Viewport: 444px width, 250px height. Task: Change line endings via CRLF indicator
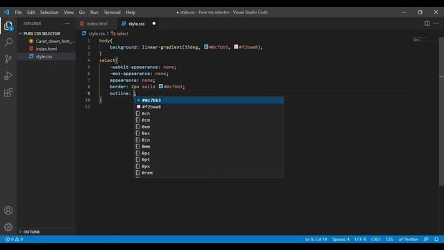[376, 239]
